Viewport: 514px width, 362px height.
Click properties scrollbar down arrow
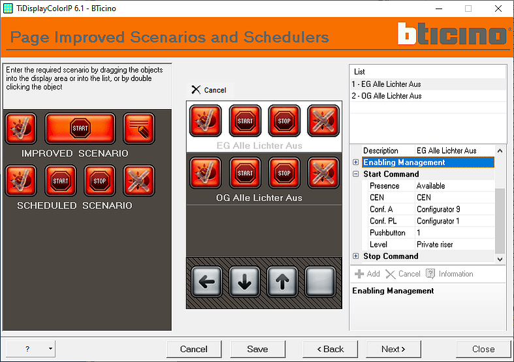click(500, 259)
